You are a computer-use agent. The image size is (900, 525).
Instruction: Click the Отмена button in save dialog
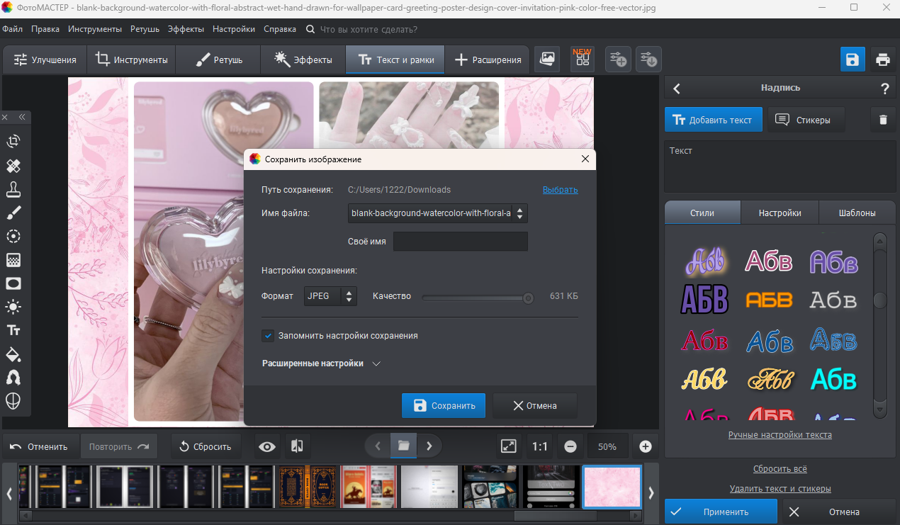click(x=535, y=406)
